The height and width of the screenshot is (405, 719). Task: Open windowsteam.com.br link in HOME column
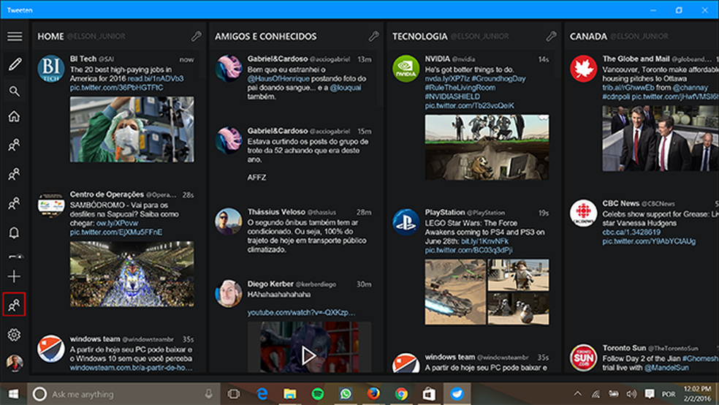131,368
